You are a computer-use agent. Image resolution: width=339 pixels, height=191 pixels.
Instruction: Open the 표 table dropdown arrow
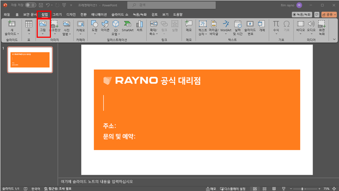[x=29, y=34]
